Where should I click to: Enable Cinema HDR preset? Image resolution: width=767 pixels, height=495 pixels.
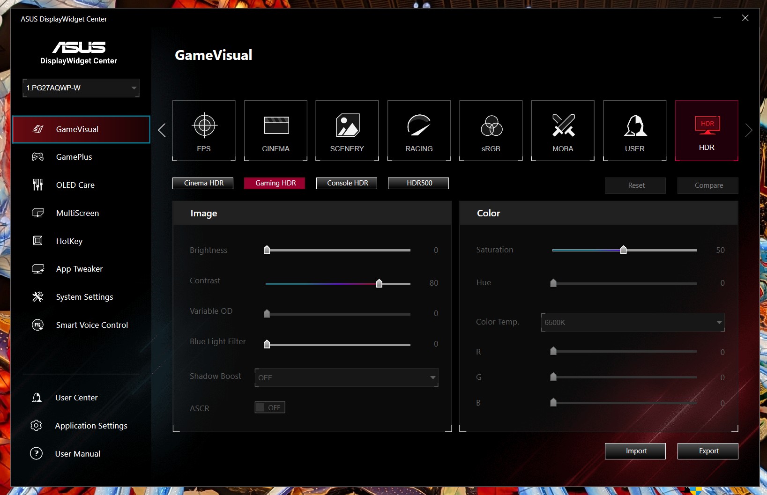pos(203,183)
